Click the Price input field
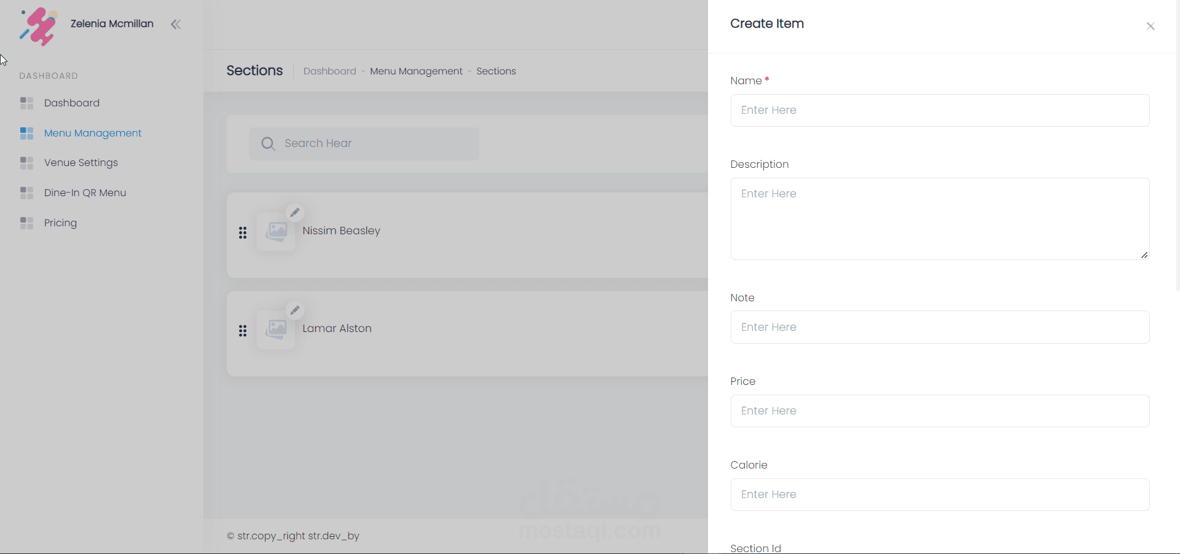Image resolution: width=1180 pixels, height=554 pixels. (x=940, y=411)
